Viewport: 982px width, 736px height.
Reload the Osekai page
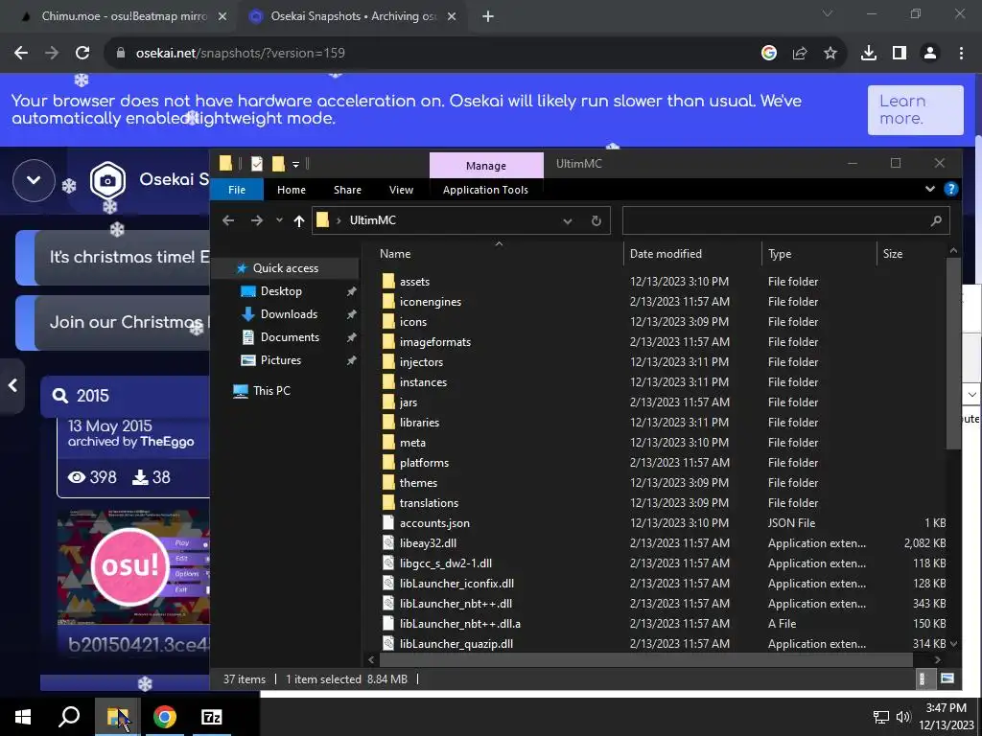pyautogui.click(x=82, y=54)
